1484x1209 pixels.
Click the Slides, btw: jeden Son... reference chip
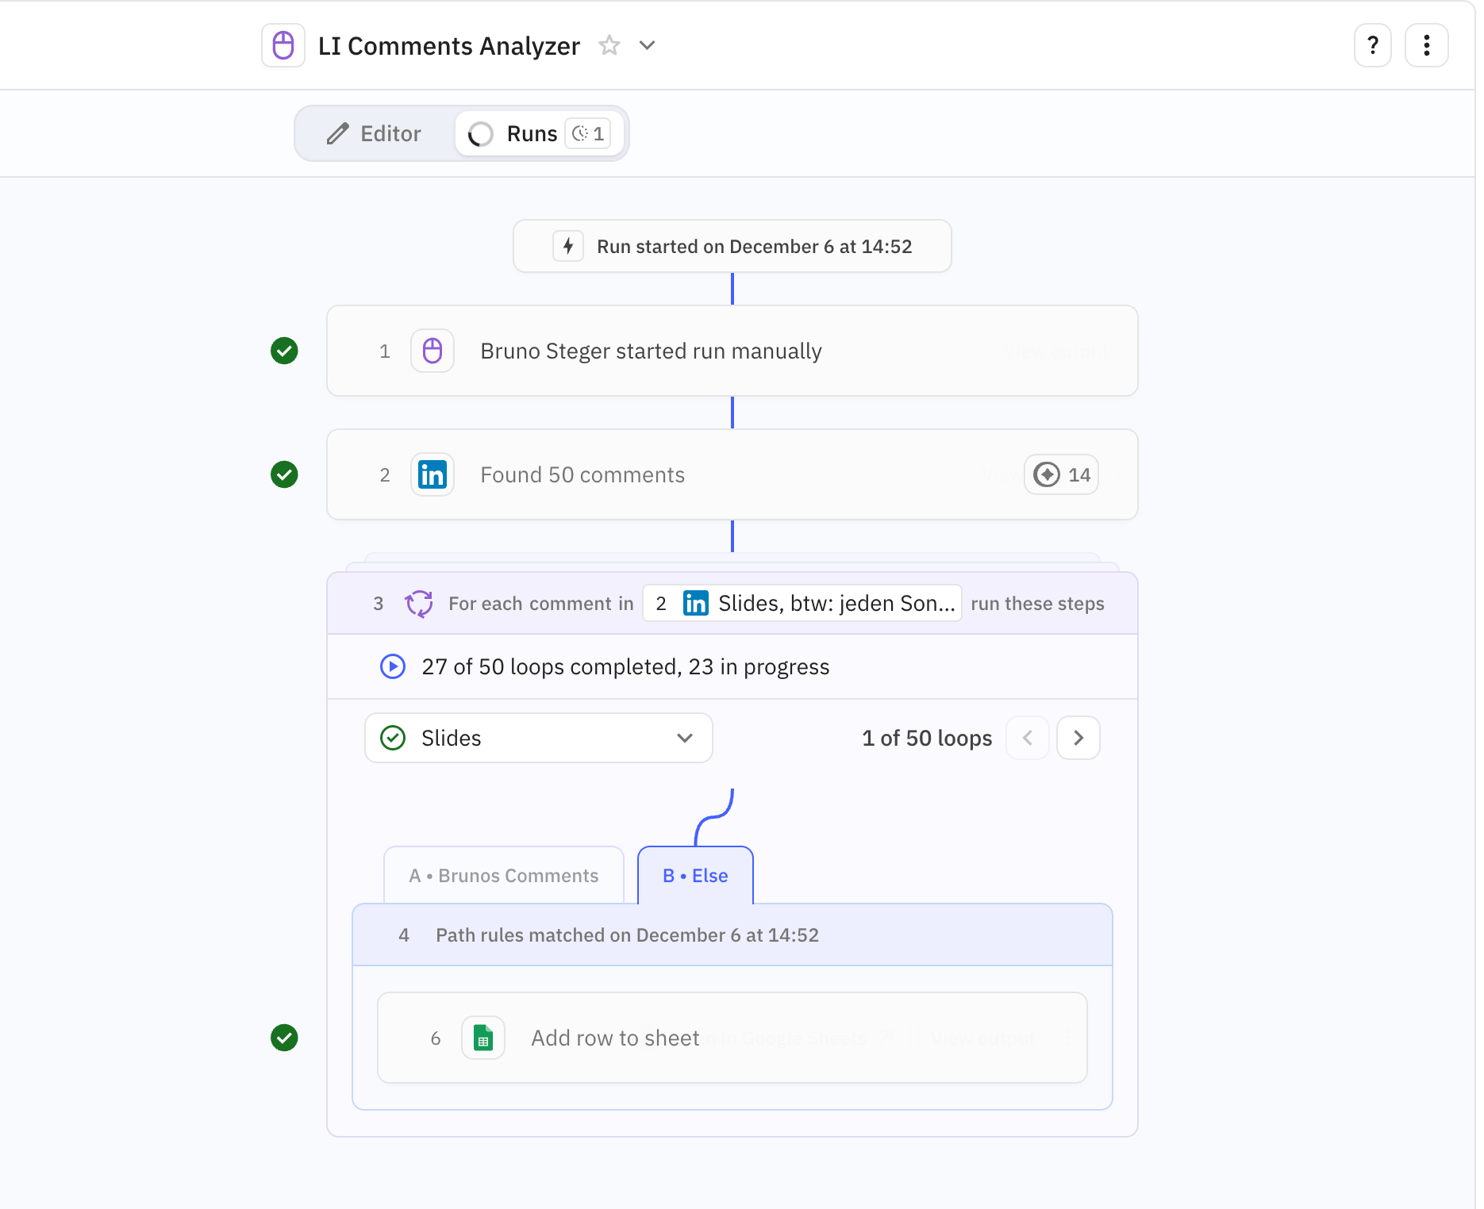pyautogui.click(x=802, y=604)
